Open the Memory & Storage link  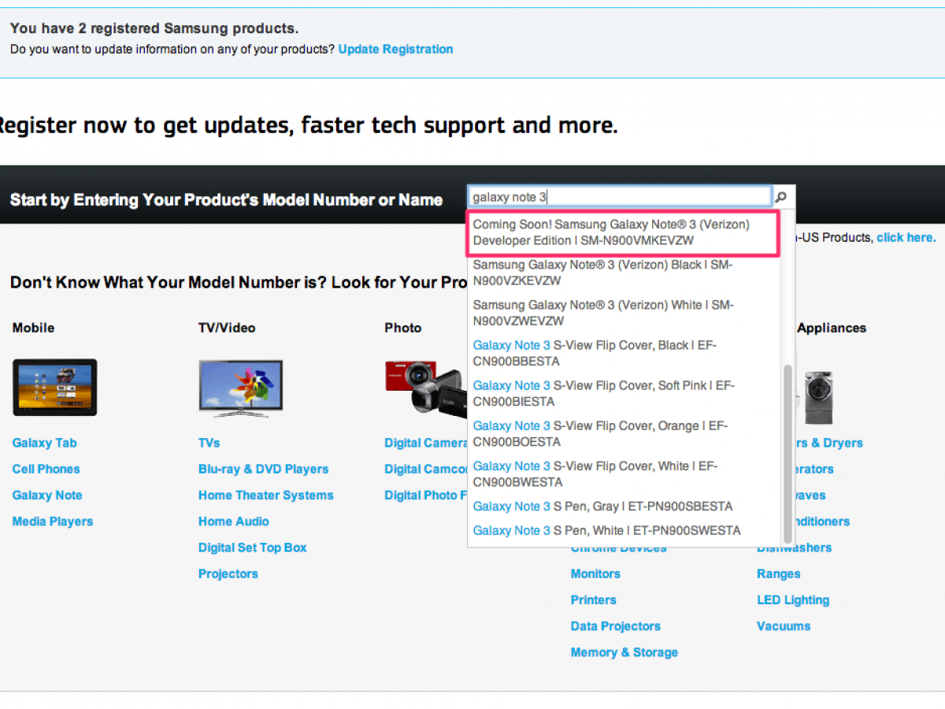point(624,652)
